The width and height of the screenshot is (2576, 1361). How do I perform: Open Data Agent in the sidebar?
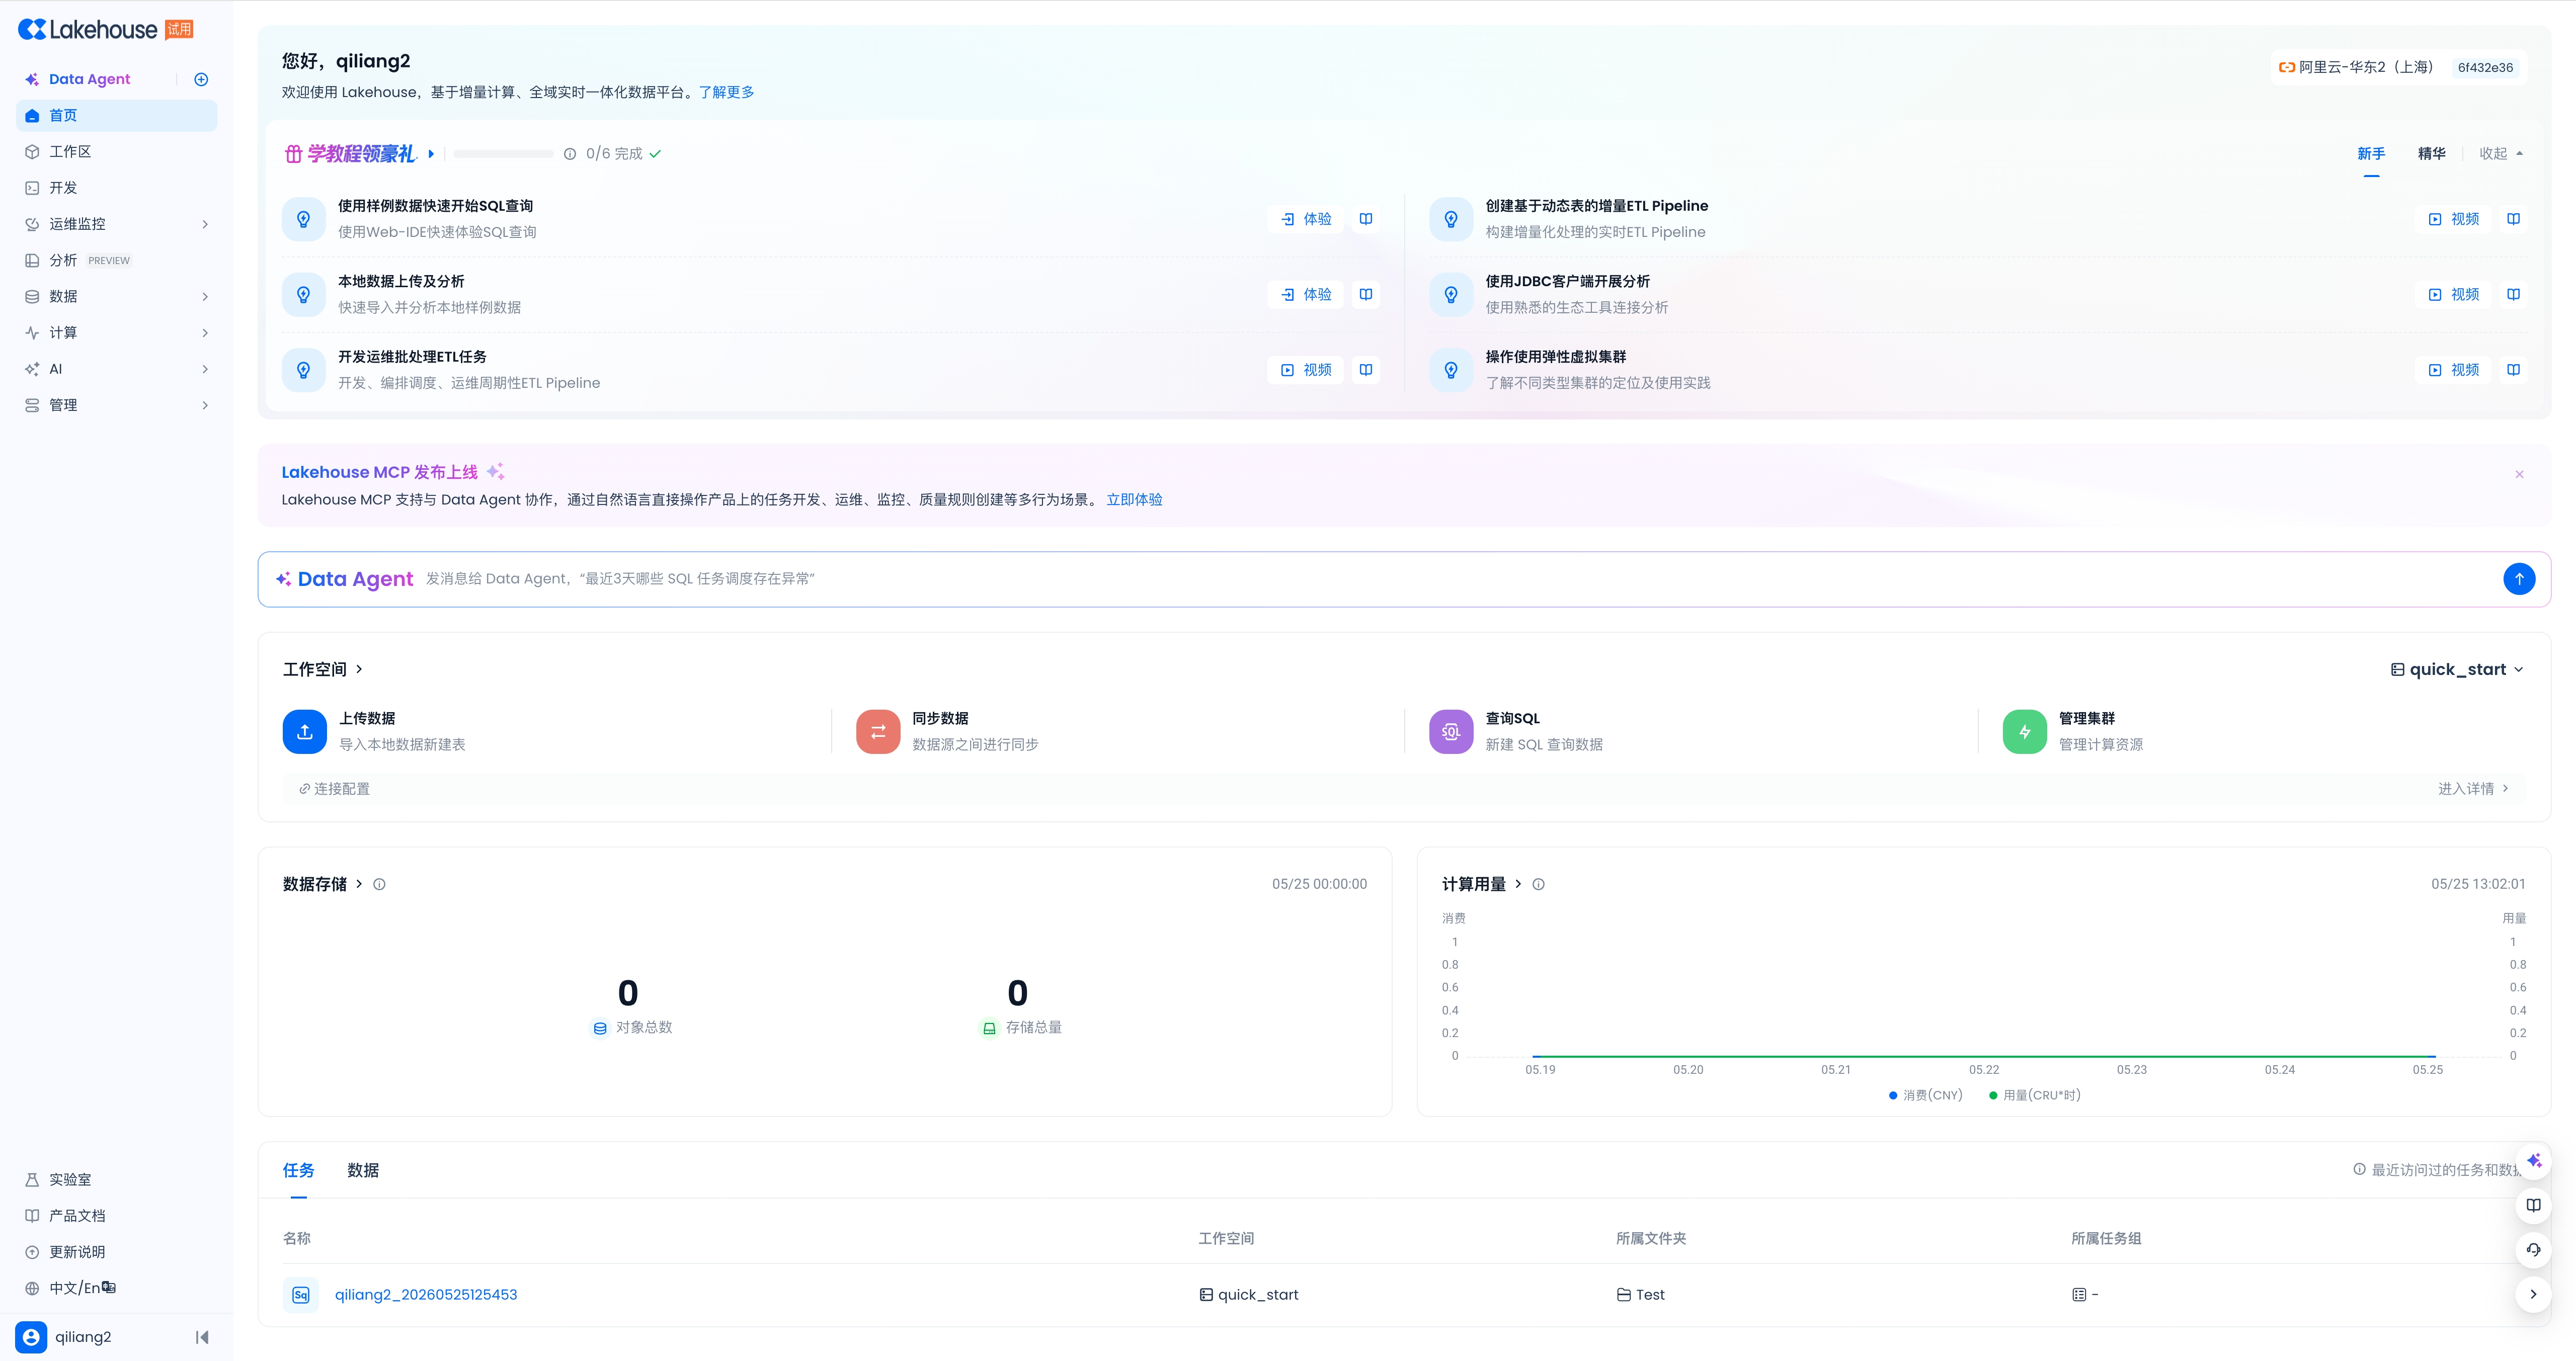point(89,79)
